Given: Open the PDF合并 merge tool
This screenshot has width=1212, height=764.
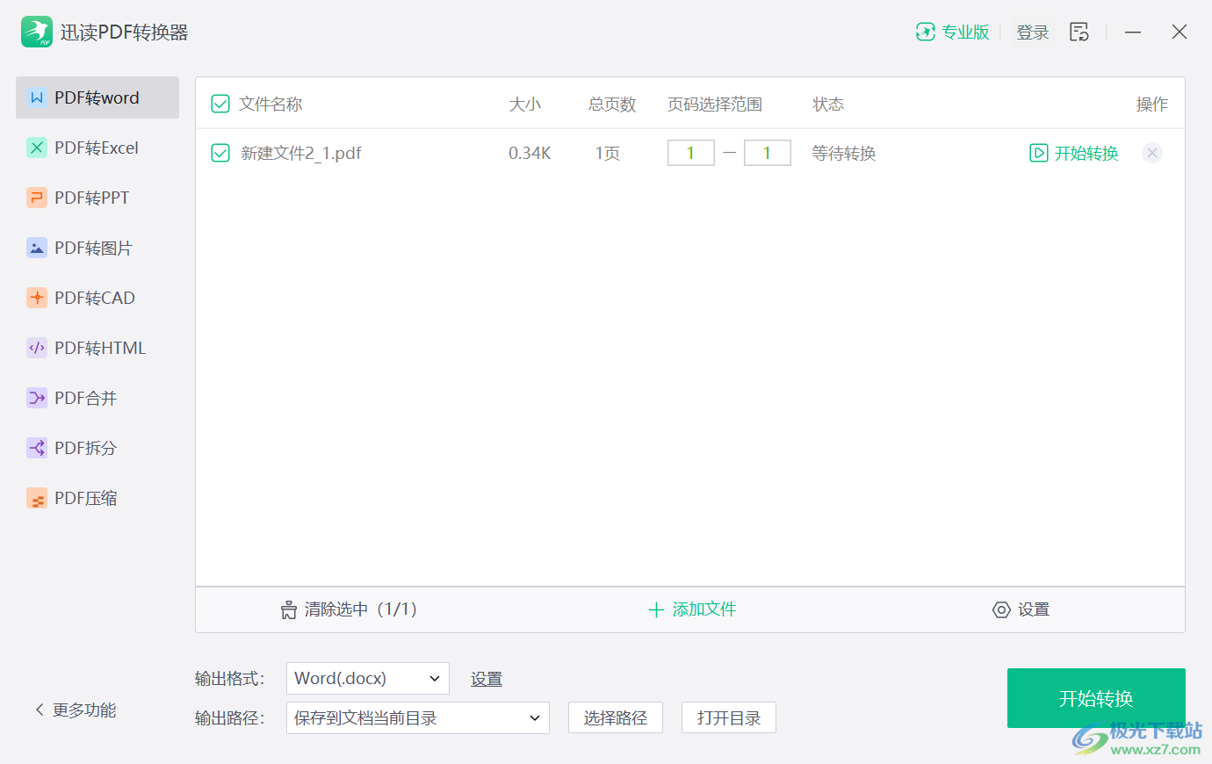Looking at the screenshot, I should coord(97,398).
